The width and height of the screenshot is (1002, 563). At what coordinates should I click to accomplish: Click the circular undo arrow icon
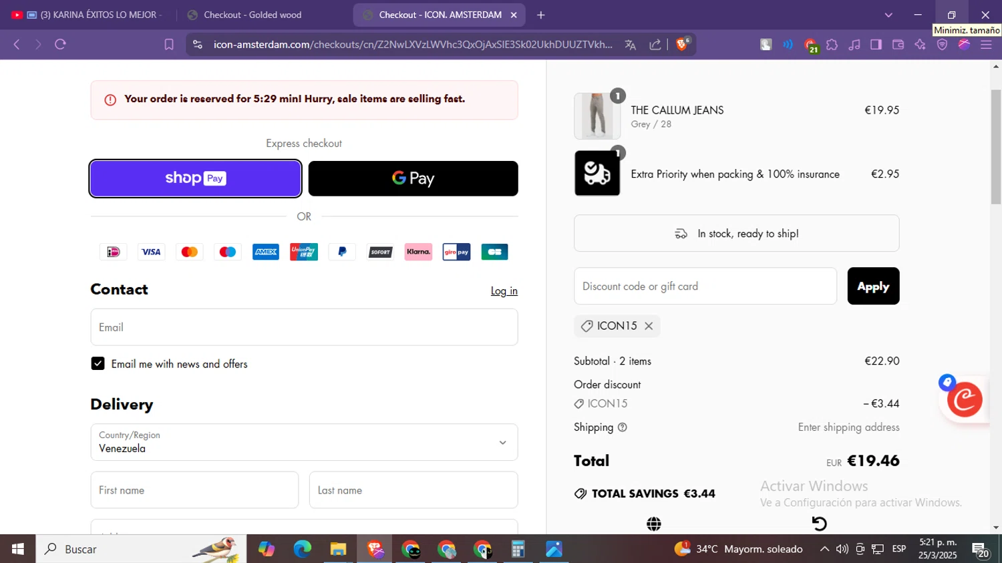819,524
